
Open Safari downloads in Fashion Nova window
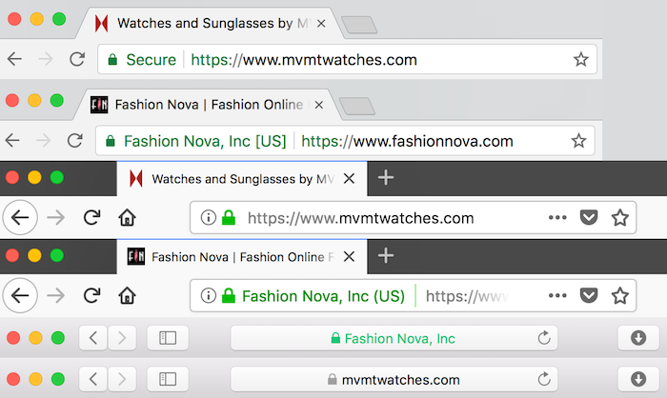pyautogui.click(x=637, y=338)
